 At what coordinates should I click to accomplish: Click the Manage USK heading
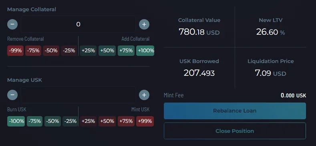24,80
